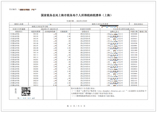Click the 0.00 taxable income cell in the last row
This screenshot has width=158, height=113.
[x=55, y=85]
